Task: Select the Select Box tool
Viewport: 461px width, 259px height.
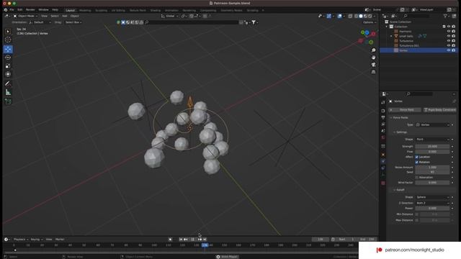Action: [x=8, y=32]
